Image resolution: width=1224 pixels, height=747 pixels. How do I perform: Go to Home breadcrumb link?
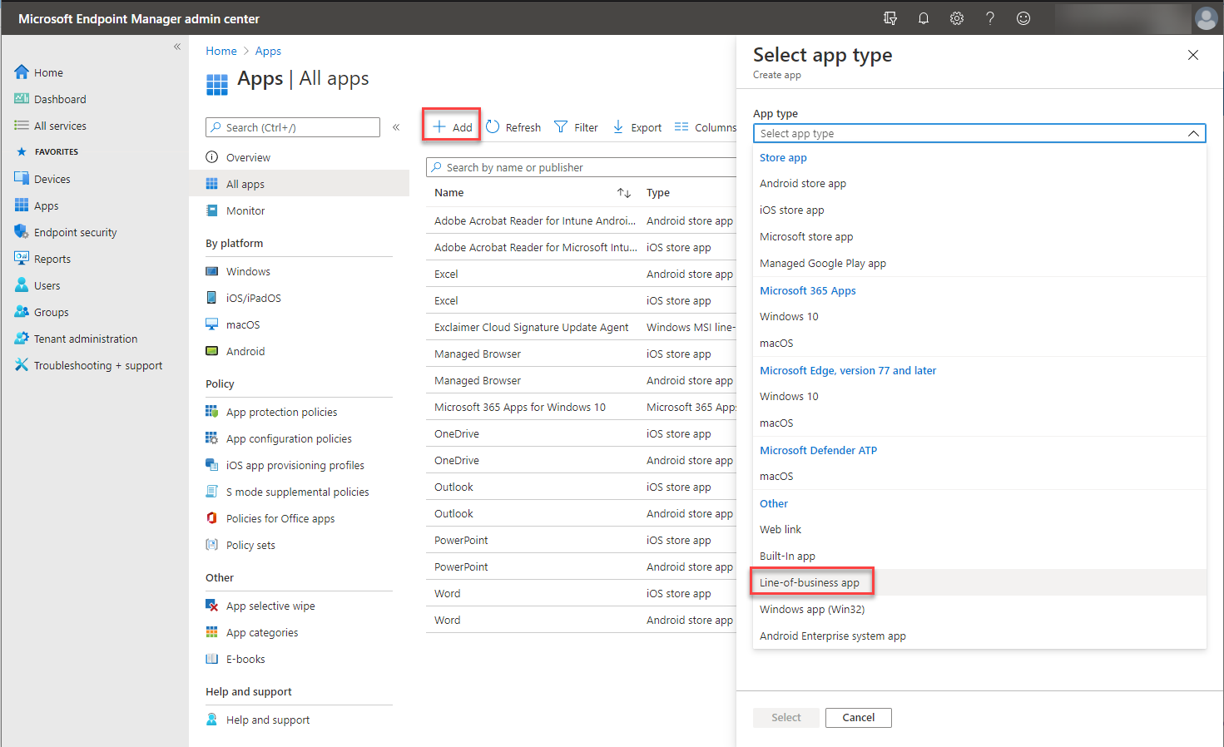pos(221,51)
